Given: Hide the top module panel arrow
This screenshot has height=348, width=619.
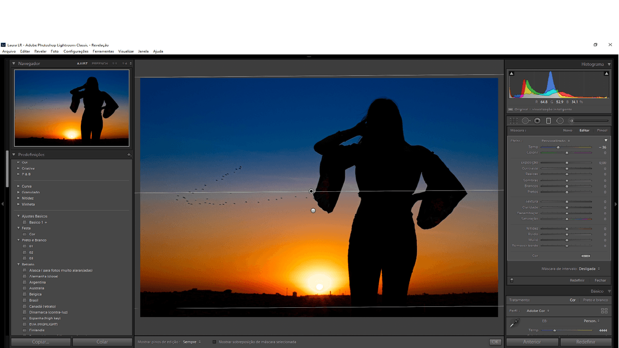Looking at the screenshot, I should pyautogui.click(x=309, y=56).
